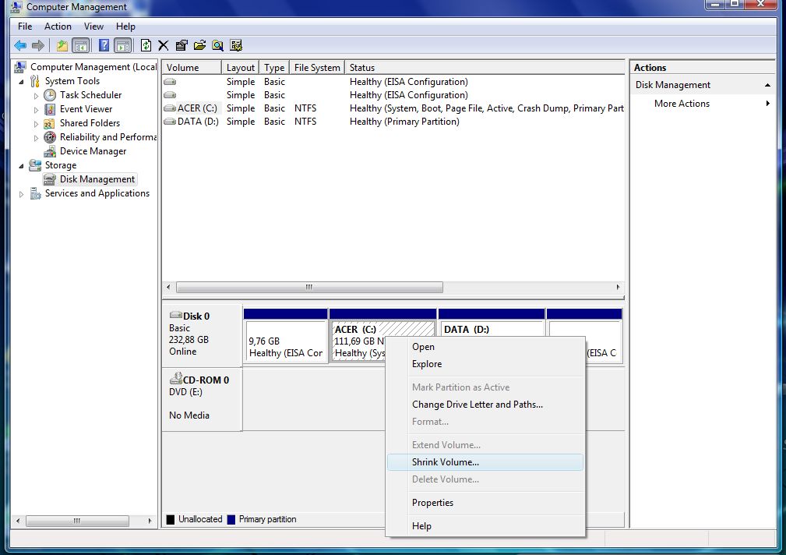Select Device Manager in the tree
The width and height of the screenshot is (786, 555).
[x=93, y=151]
